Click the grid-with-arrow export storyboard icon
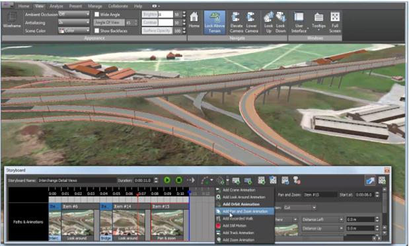 [285, 180]
